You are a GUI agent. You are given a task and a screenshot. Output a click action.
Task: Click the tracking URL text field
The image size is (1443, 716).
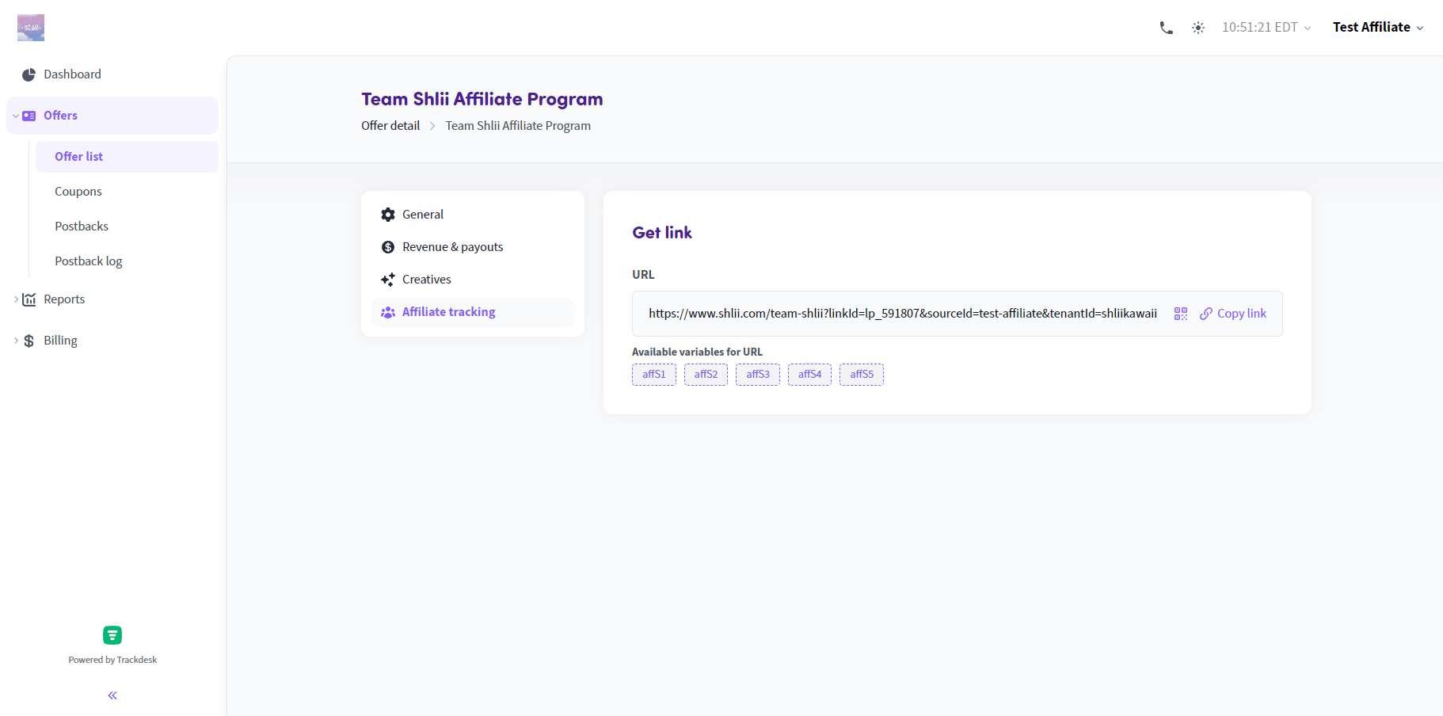coord(903,314)
